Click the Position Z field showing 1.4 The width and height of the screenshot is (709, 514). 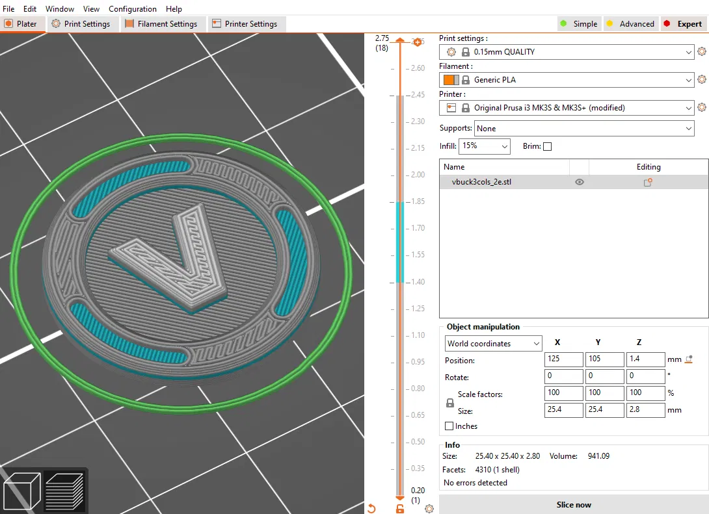(x=646, y=359)
